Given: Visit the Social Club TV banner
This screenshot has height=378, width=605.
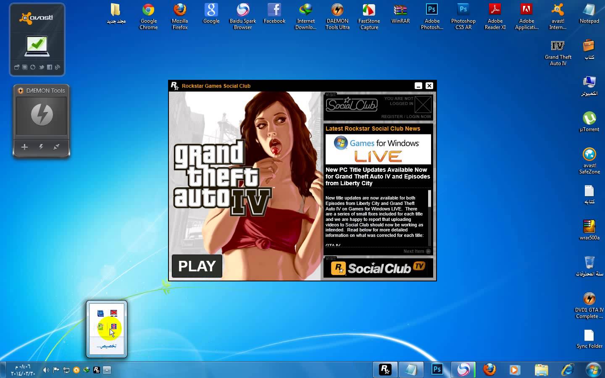Looking at the screenshot, I should point(378,268).
